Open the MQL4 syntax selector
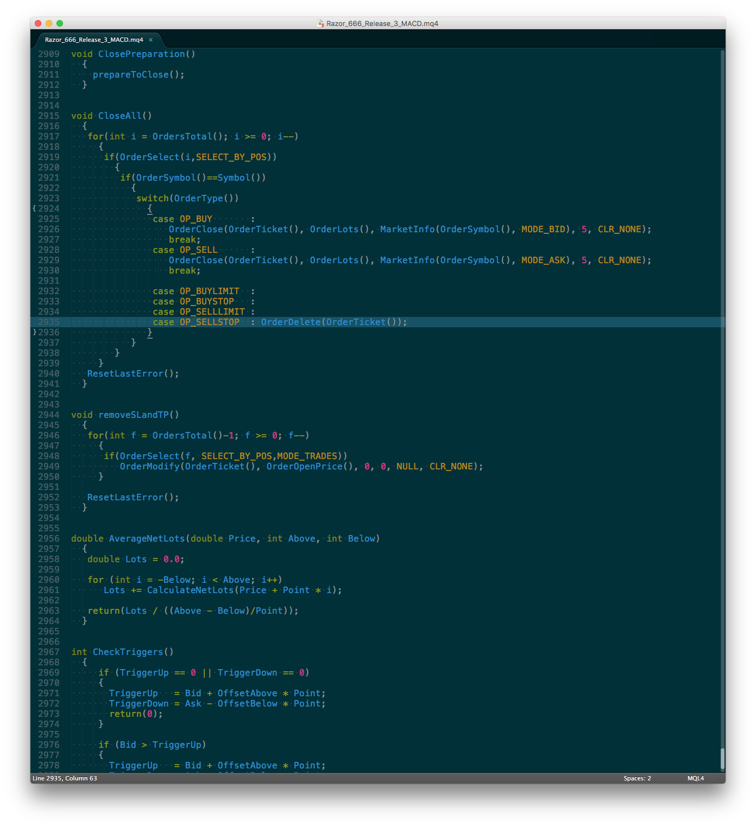This screenshot has width=756, height=827. coord(695,778)
